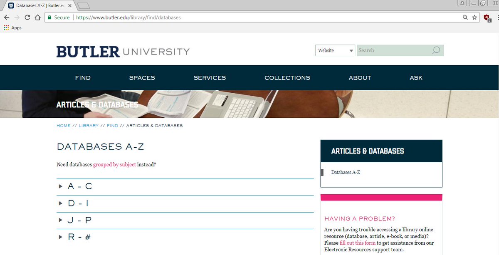Expand the A - C databases section

[x=185, y=186]
